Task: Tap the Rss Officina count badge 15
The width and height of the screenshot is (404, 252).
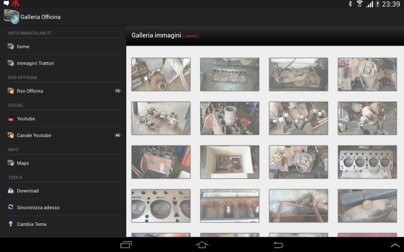Action: click(118, 91)
